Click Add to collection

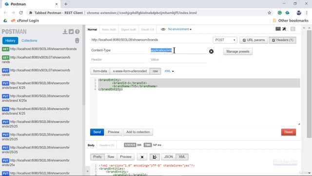point(138,132)
